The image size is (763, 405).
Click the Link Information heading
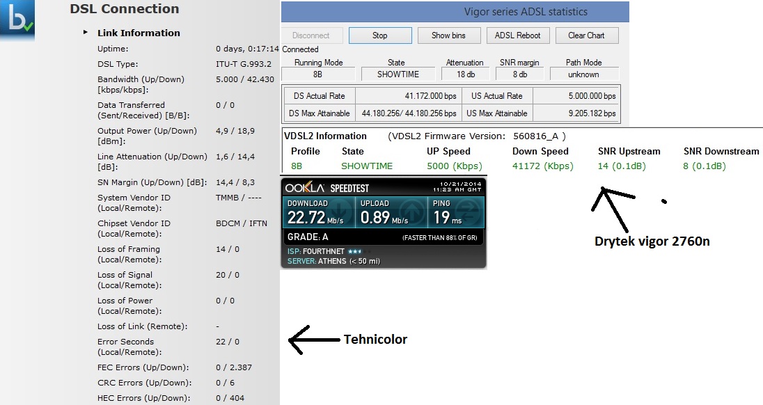coord(139,33)
